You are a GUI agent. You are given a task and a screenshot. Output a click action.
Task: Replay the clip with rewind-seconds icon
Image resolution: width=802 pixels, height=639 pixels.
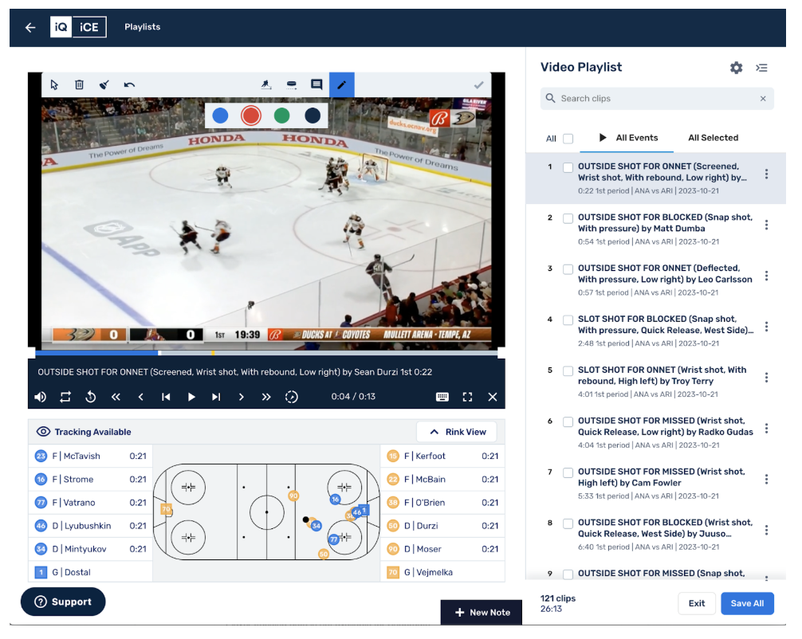pos(91,398)
